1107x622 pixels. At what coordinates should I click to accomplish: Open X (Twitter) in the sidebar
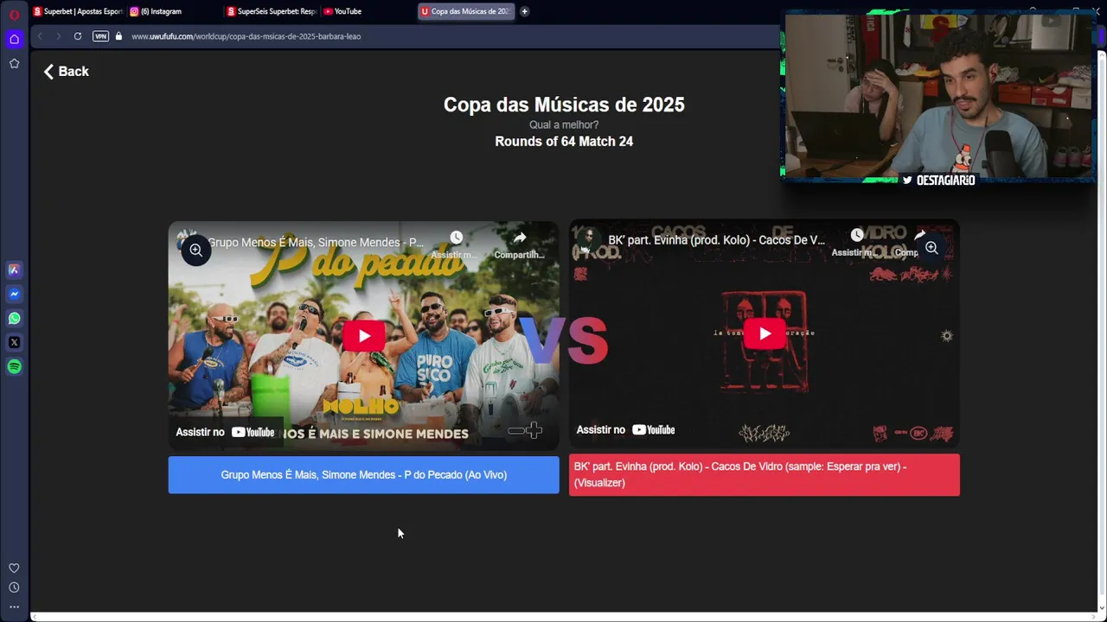14,342
